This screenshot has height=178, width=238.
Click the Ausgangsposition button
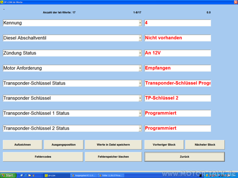(x=64, y=145)
